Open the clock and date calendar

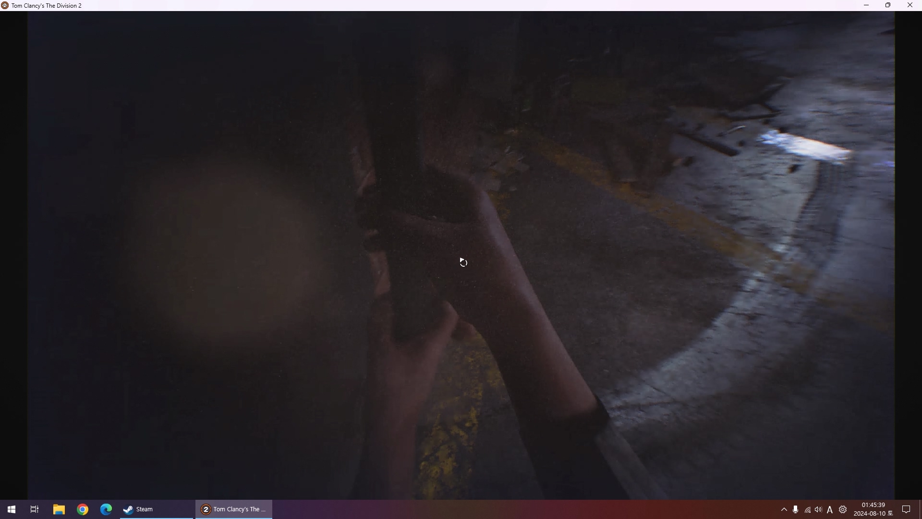click(873, 509)
